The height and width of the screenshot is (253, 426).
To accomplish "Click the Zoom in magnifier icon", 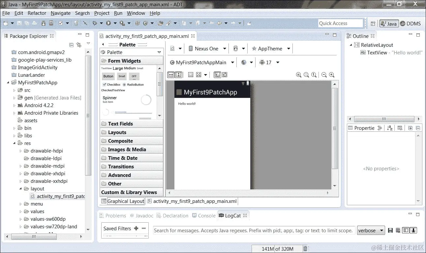I will point(332,75).
